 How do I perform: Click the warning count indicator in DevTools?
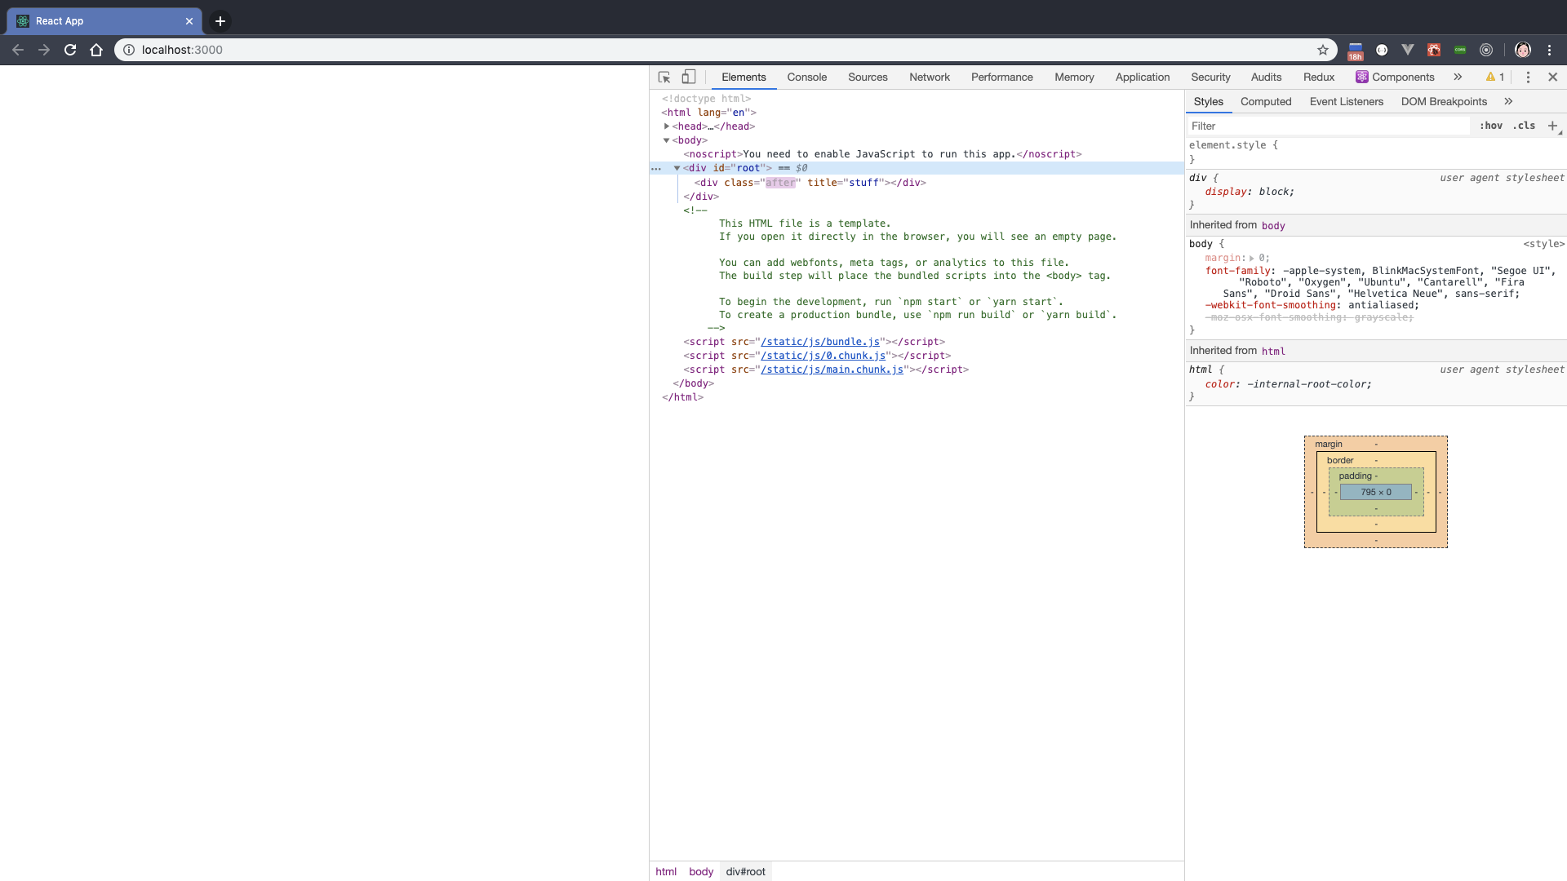tap(1495, 77)
